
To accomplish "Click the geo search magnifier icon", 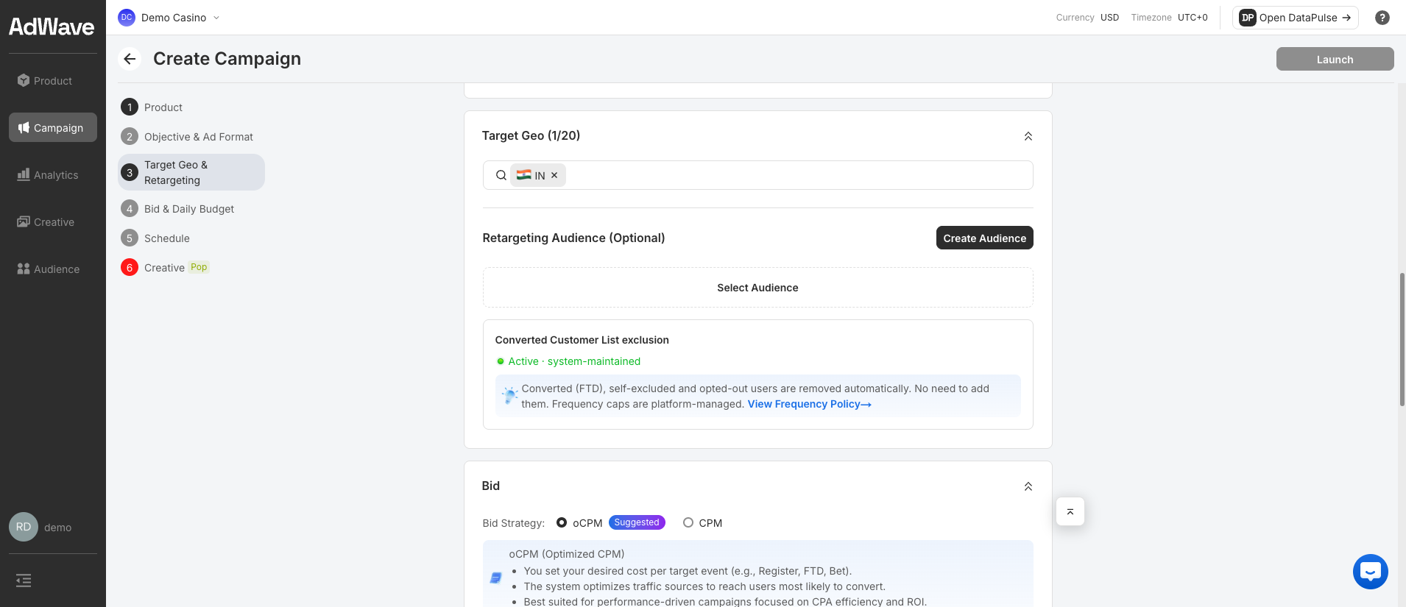I will pos(501,175).
